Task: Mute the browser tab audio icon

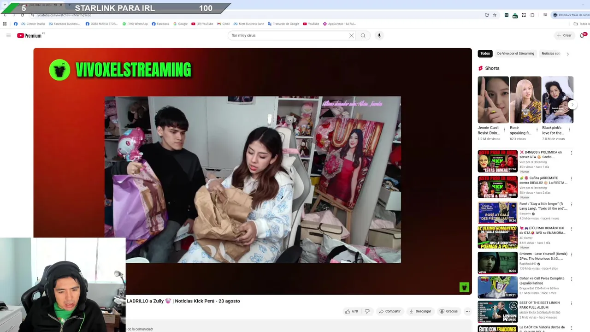Action: (55, 5)
